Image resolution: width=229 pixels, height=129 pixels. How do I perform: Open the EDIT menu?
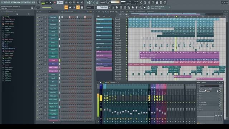pos(5,3)
